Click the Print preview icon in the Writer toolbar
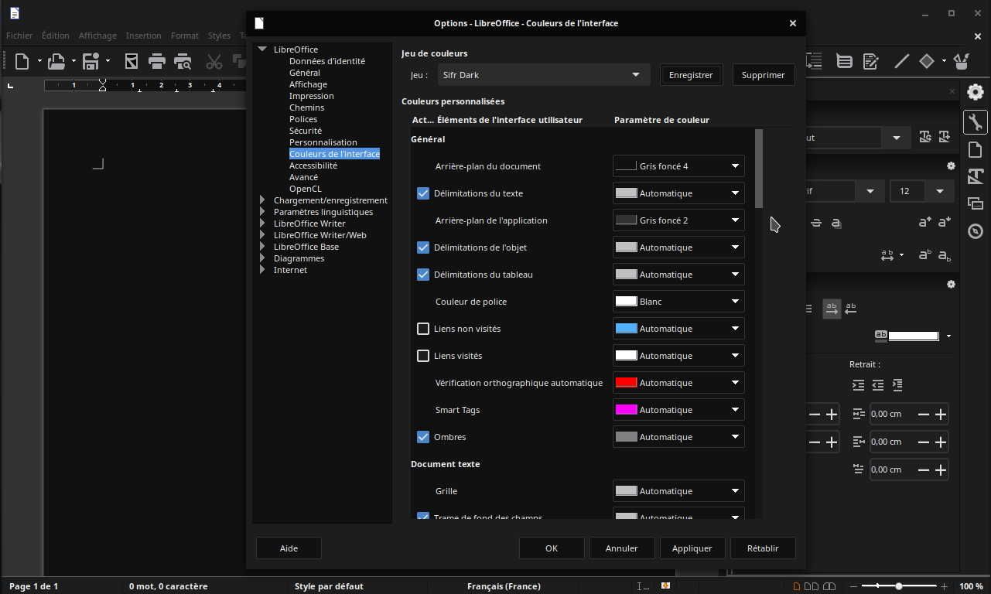The image size is (991, 594). tap(183, 61)
